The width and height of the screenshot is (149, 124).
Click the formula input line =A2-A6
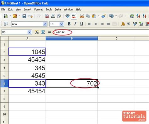(102, 32)
